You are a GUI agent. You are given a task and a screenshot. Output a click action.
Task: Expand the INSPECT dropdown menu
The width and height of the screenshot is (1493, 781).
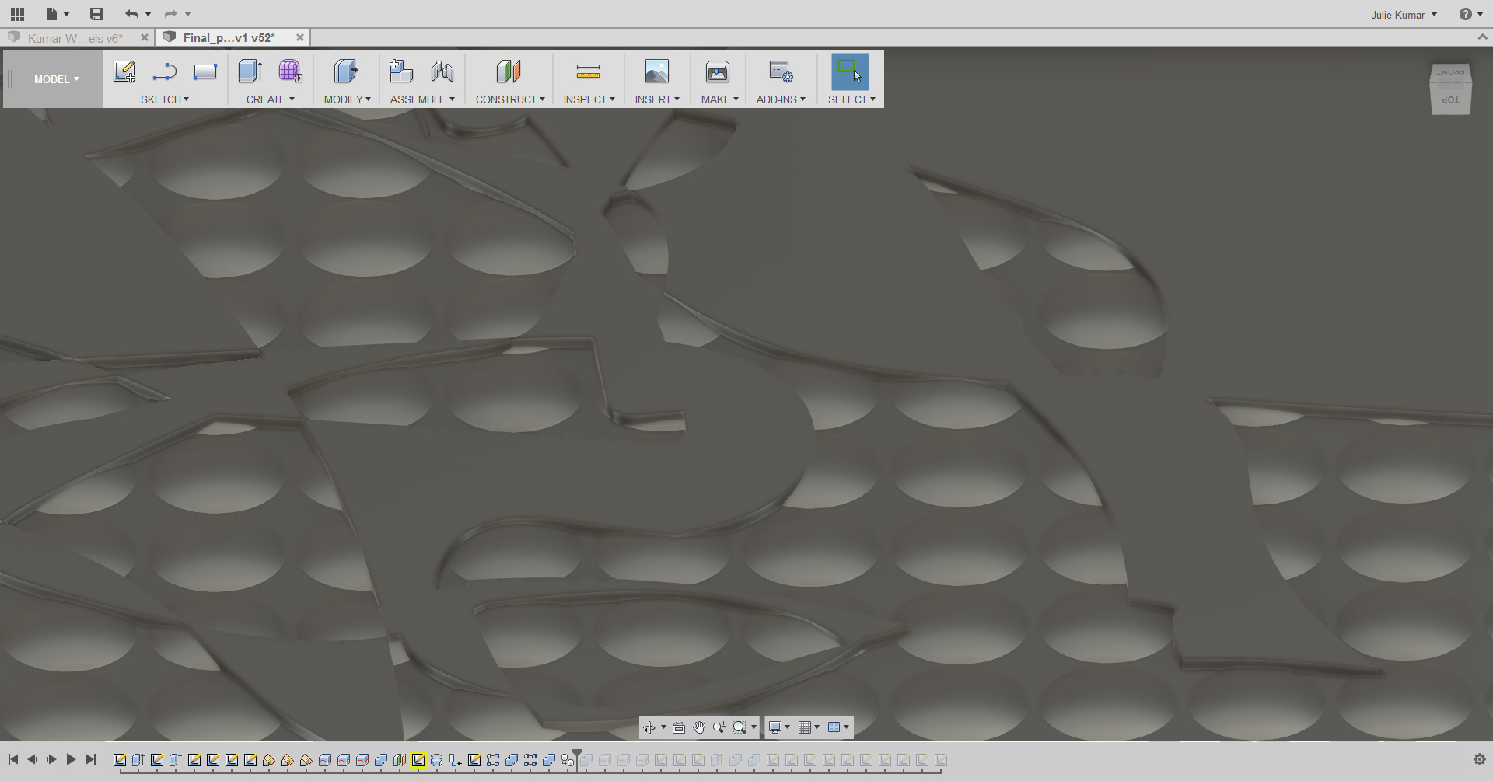[x=589, y=99]
